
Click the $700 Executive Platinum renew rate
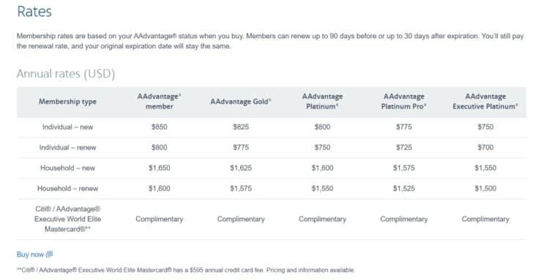coord(485,147)
